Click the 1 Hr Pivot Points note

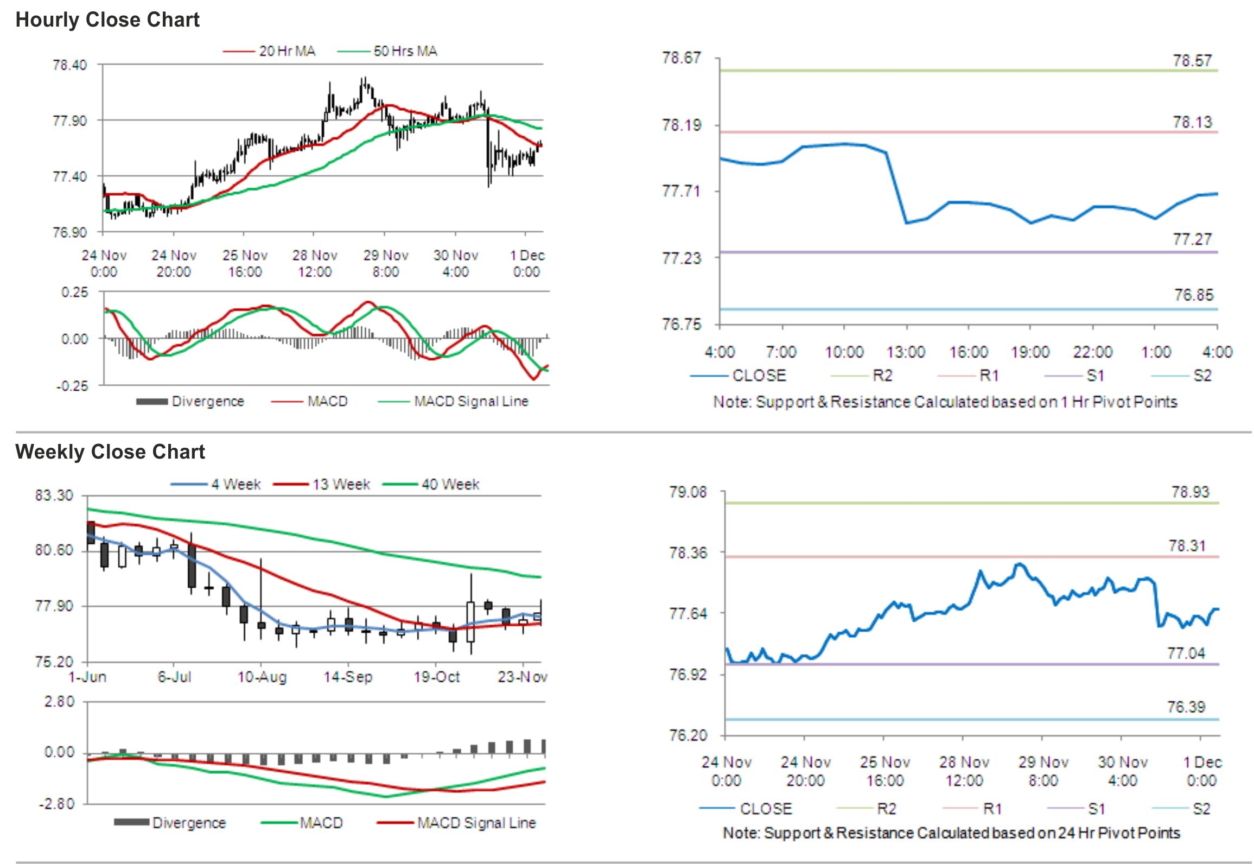pos(945,402)
